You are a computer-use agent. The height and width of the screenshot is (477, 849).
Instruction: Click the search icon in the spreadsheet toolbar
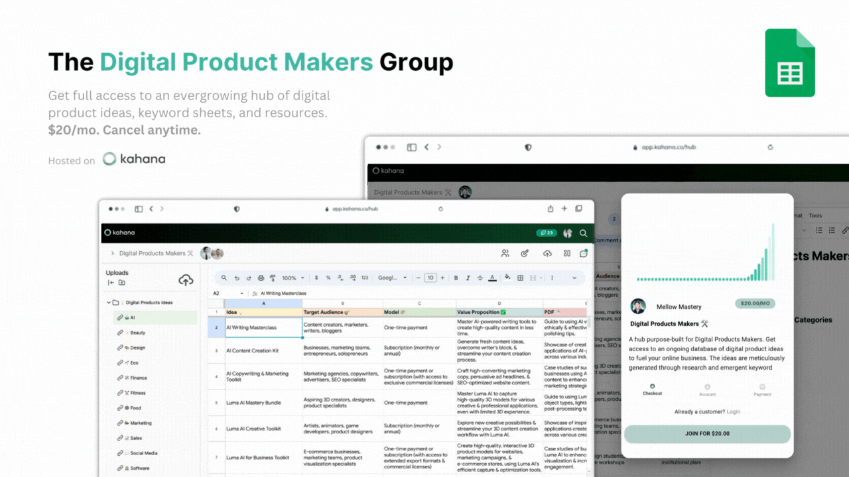224,278
